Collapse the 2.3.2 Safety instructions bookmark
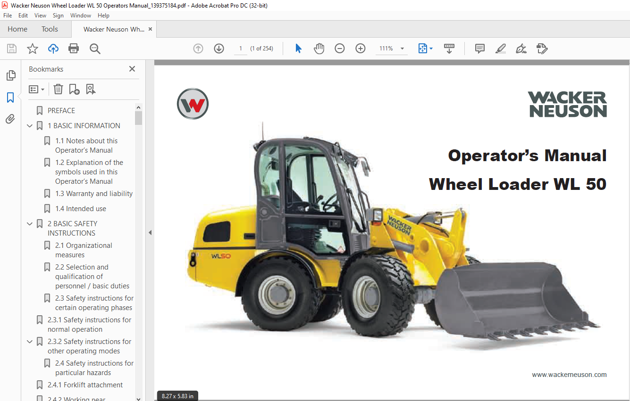The width and height of the screenshot is (630, 401). coord(30,342)
